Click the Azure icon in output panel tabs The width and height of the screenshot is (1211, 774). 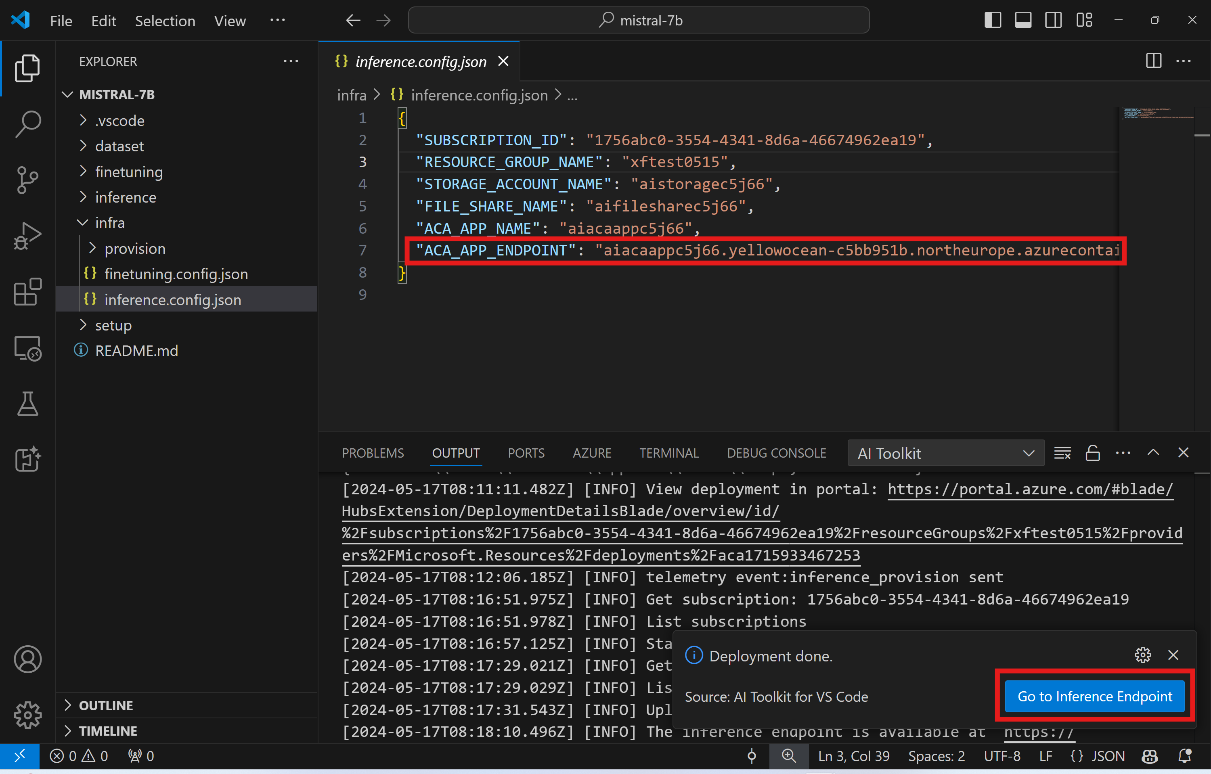coord(590,454)
